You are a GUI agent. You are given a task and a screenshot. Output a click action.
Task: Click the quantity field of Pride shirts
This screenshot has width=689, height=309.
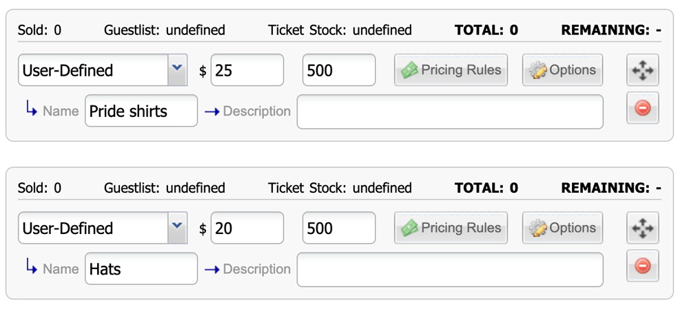click(x=339, y=70)
